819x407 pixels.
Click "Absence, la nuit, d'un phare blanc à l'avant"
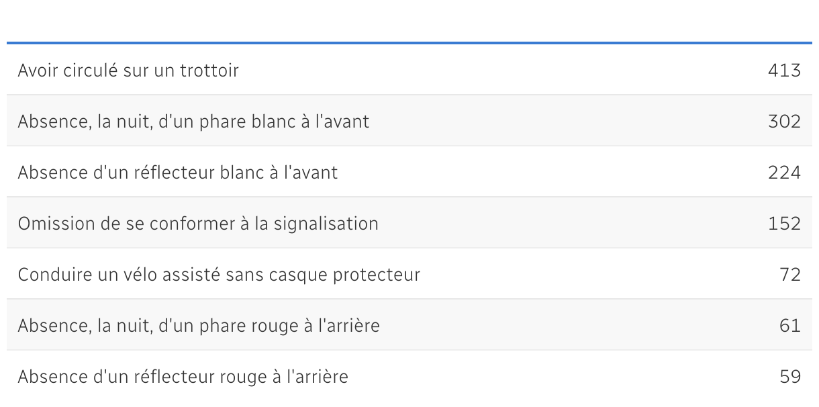point(193,122)
